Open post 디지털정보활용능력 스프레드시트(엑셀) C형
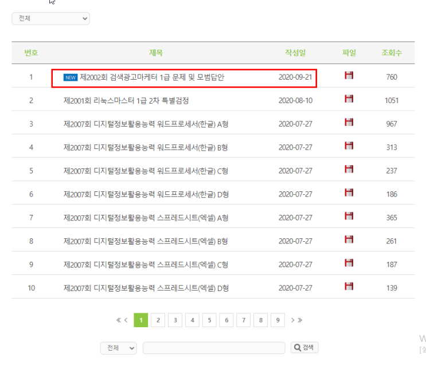426x377 pixels. pyautogui.click(x=146, y=265)
